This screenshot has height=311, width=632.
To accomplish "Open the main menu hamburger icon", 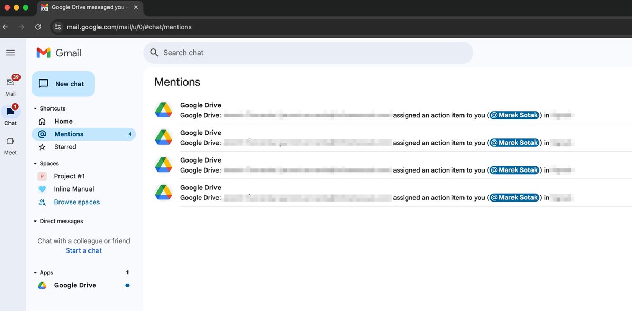I will click(x=11, y=53).
